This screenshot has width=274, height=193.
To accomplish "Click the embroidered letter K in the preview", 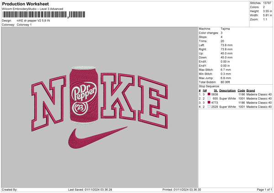I will [x=118, y=96].
